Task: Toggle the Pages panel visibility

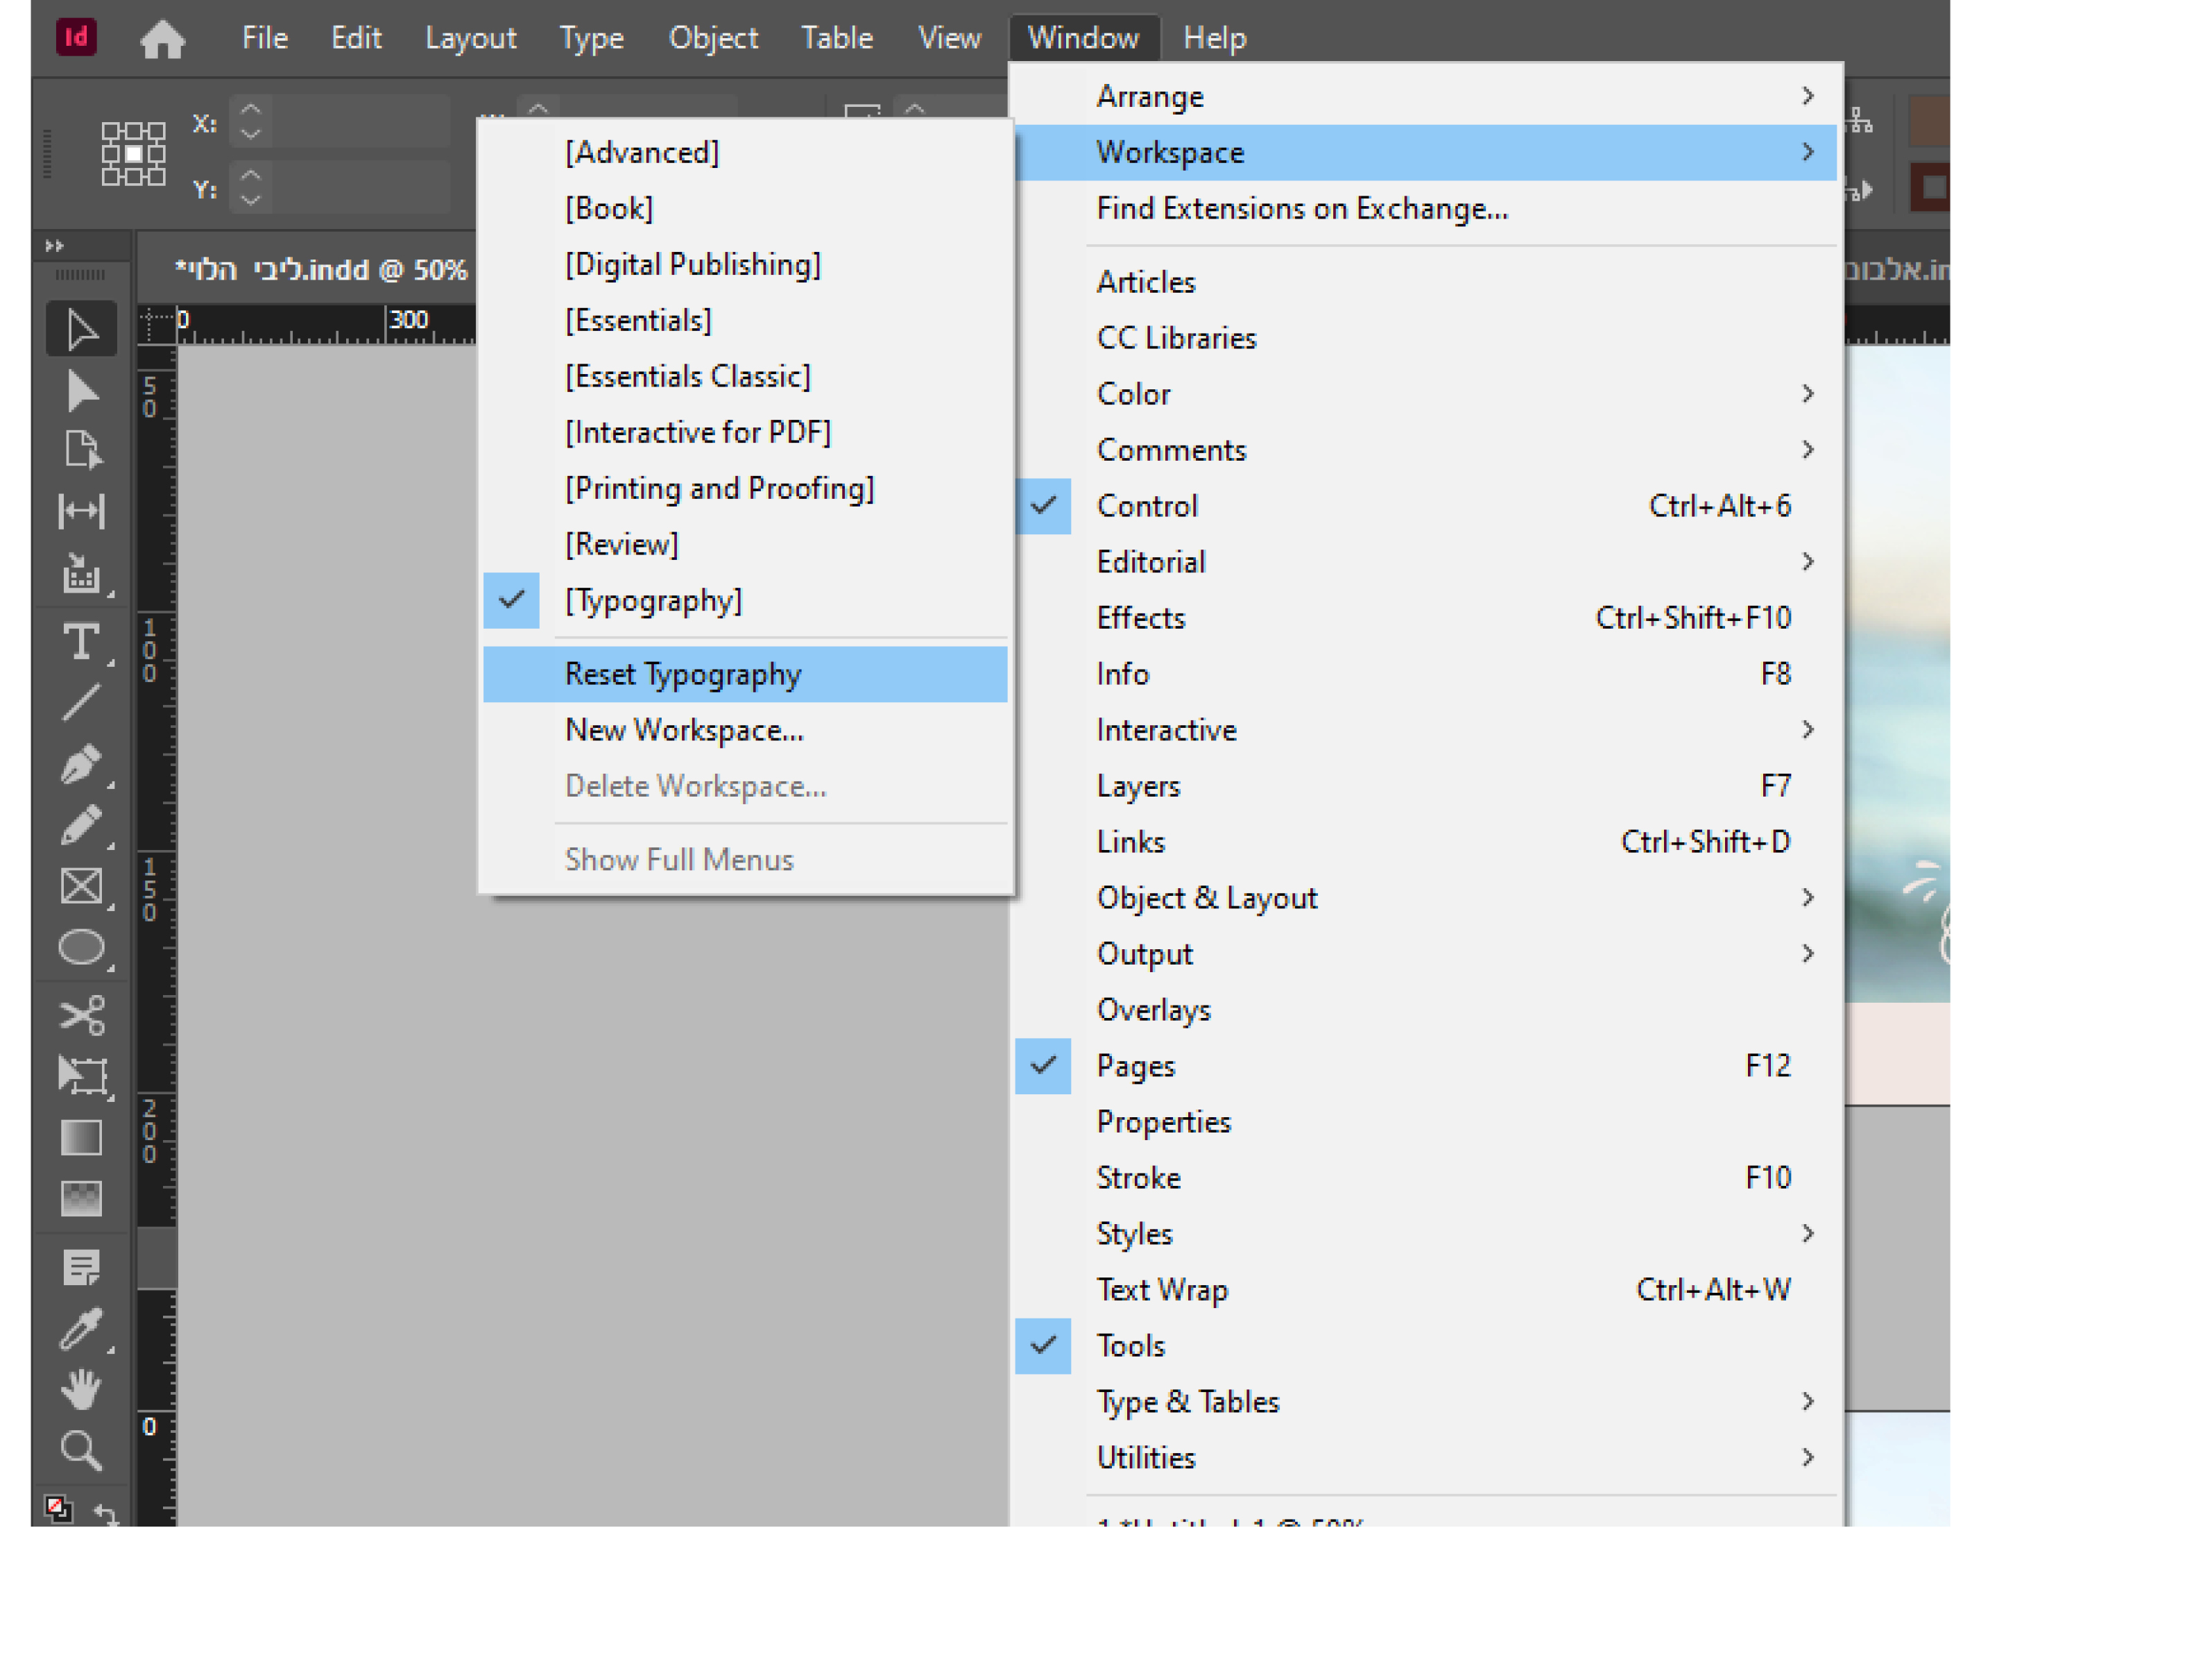Action: pos(1135,1066)
